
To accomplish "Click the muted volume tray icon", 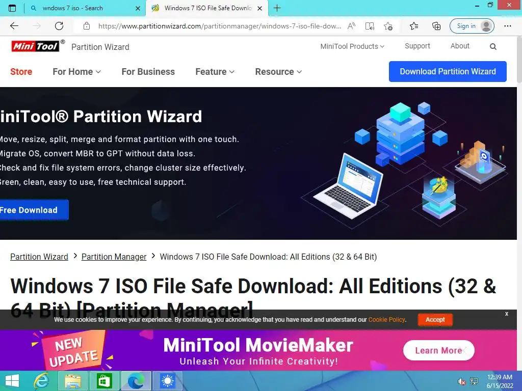I will [461, 381].
